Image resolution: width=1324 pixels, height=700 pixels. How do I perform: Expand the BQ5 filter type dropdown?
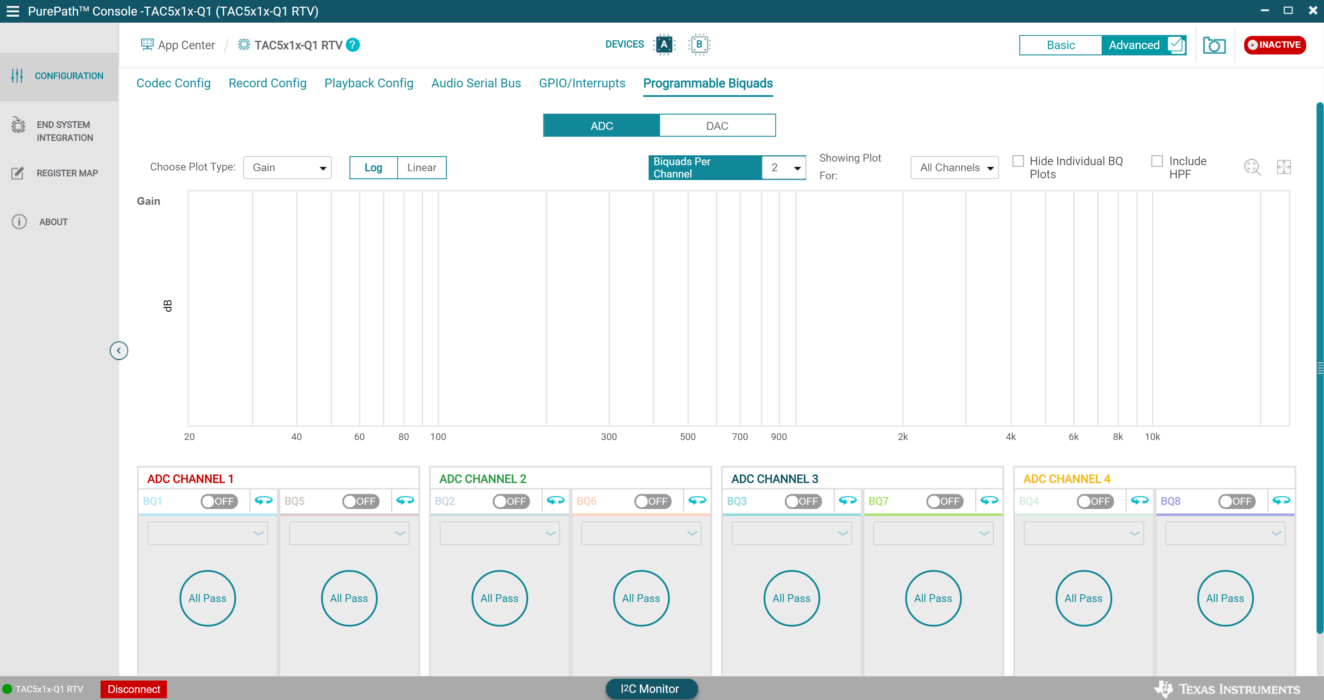[349, 533]
